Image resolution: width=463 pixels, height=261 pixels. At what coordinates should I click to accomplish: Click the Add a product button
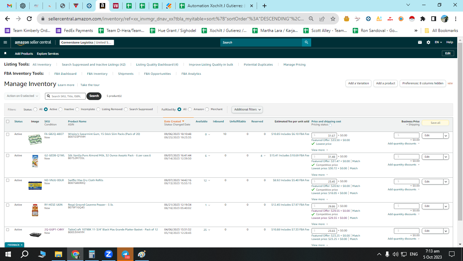pos(386,83)
